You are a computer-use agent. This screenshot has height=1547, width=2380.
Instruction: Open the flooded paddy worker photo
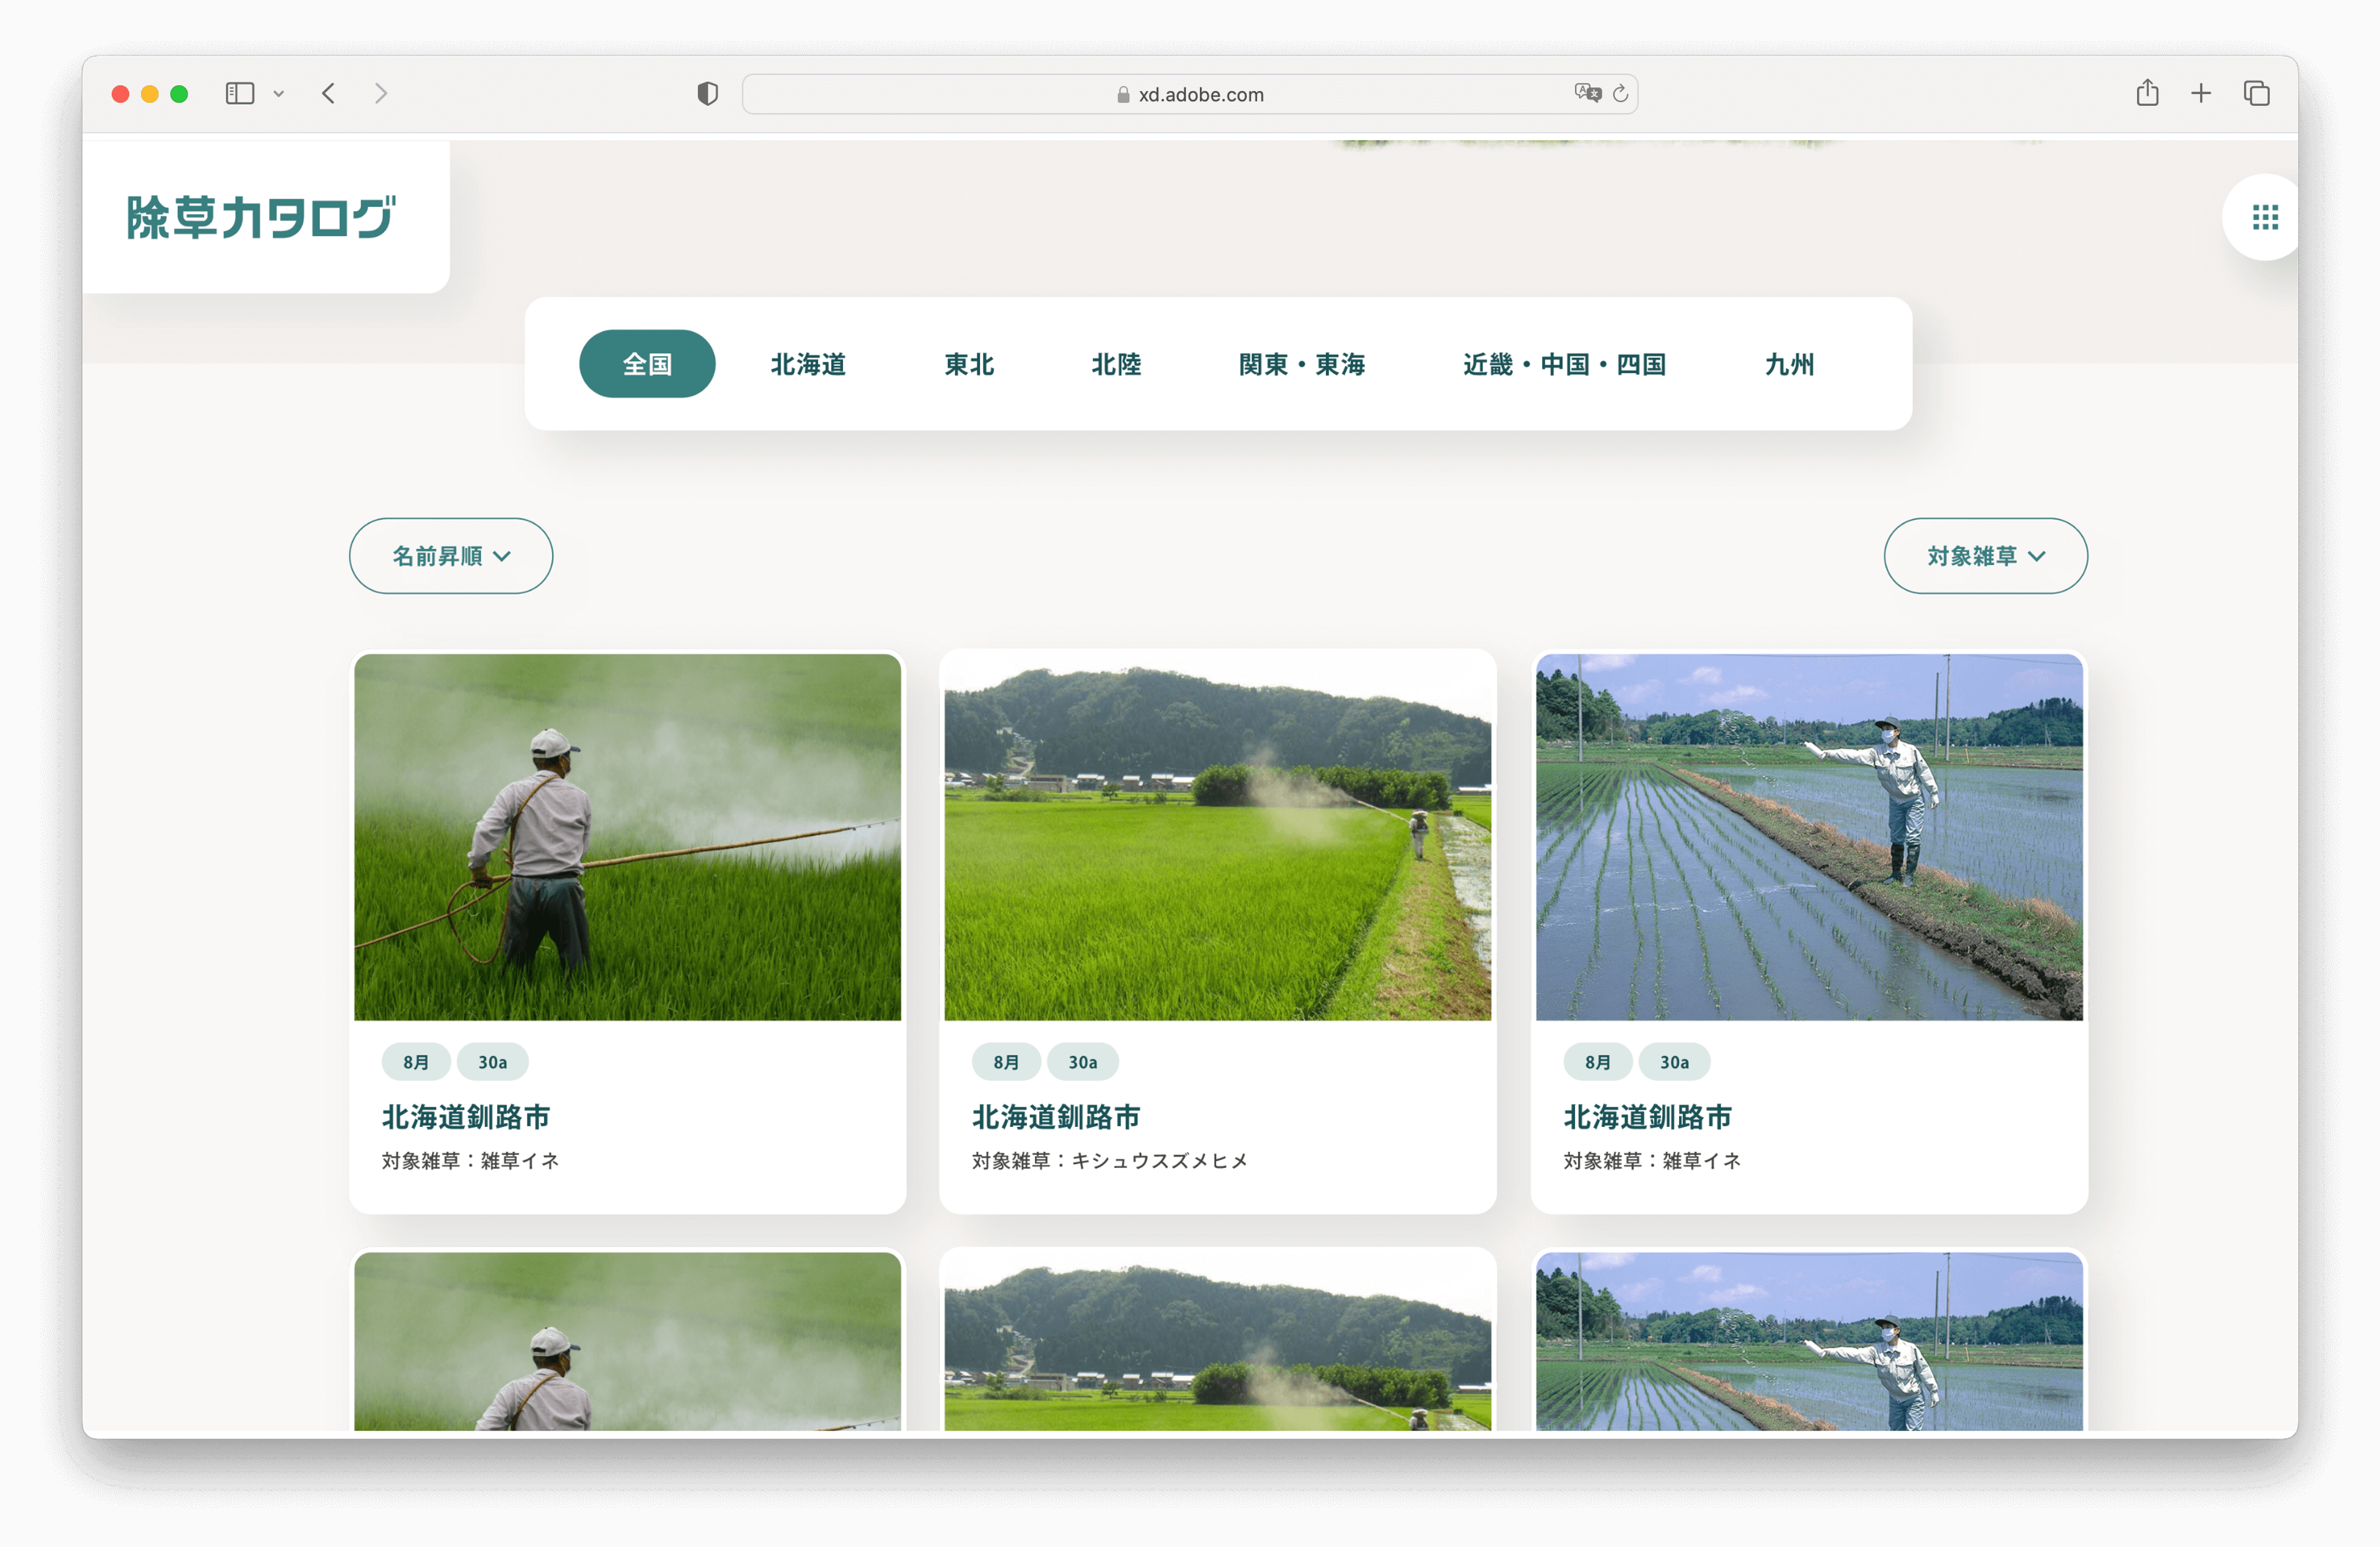tap(1810, 838)
